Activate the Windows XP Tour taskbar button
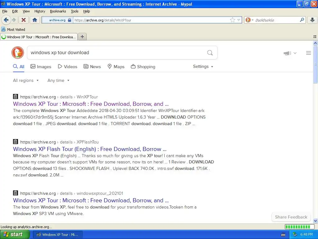318x239 pixels. click(57, 235)
